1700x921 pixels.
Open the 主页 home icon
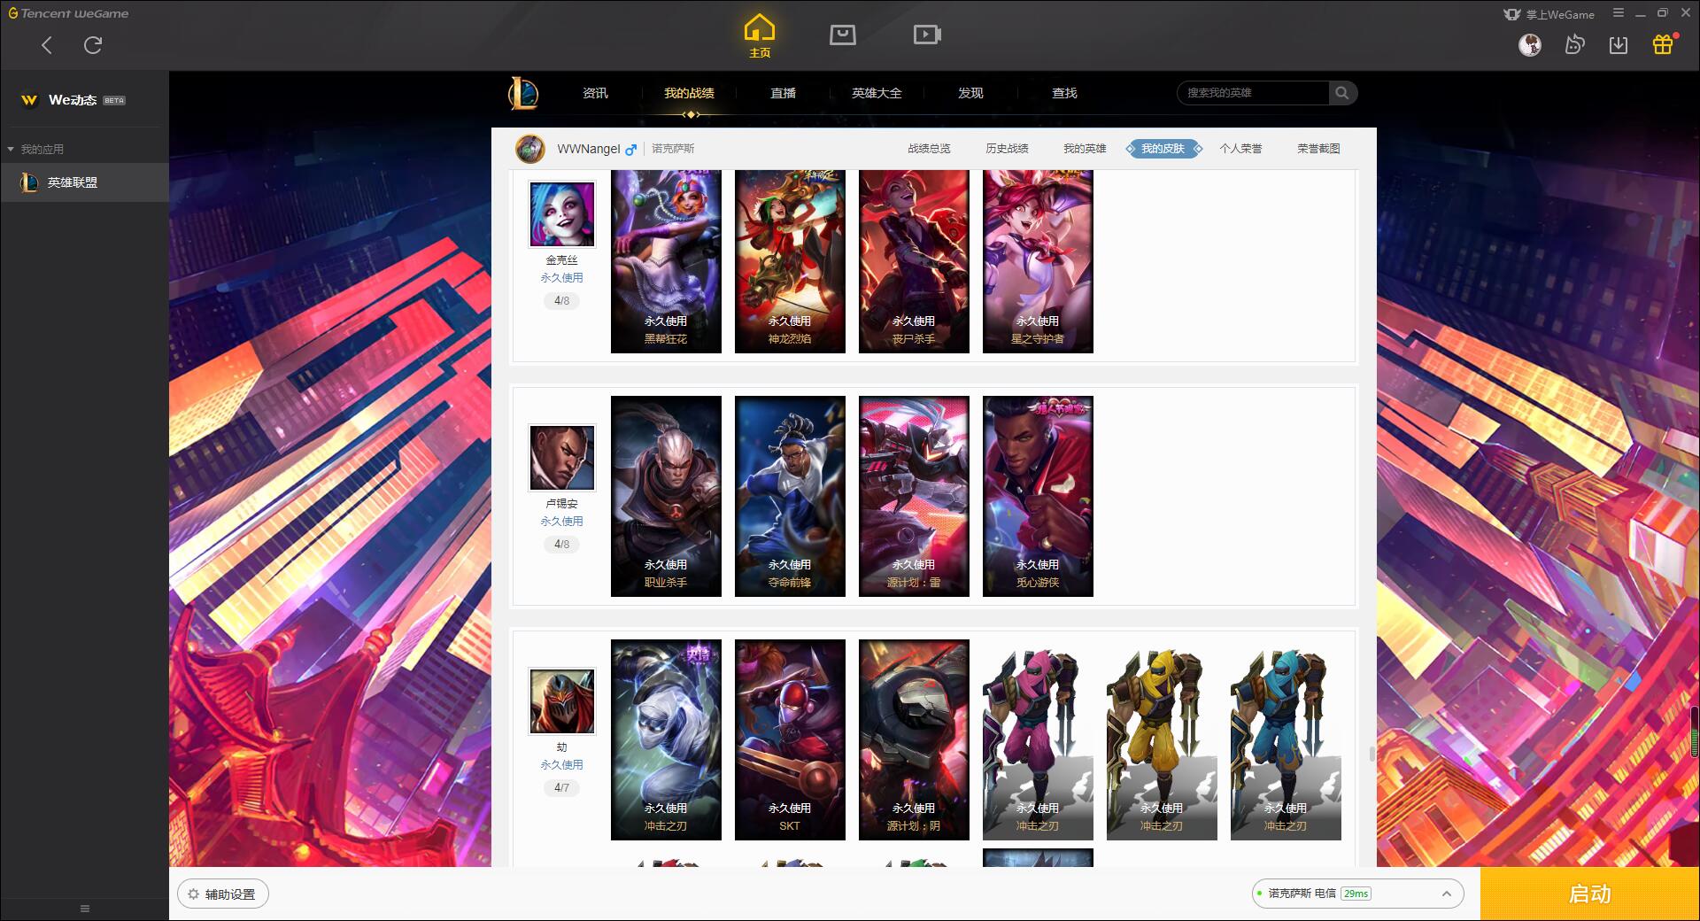[760, 36]
